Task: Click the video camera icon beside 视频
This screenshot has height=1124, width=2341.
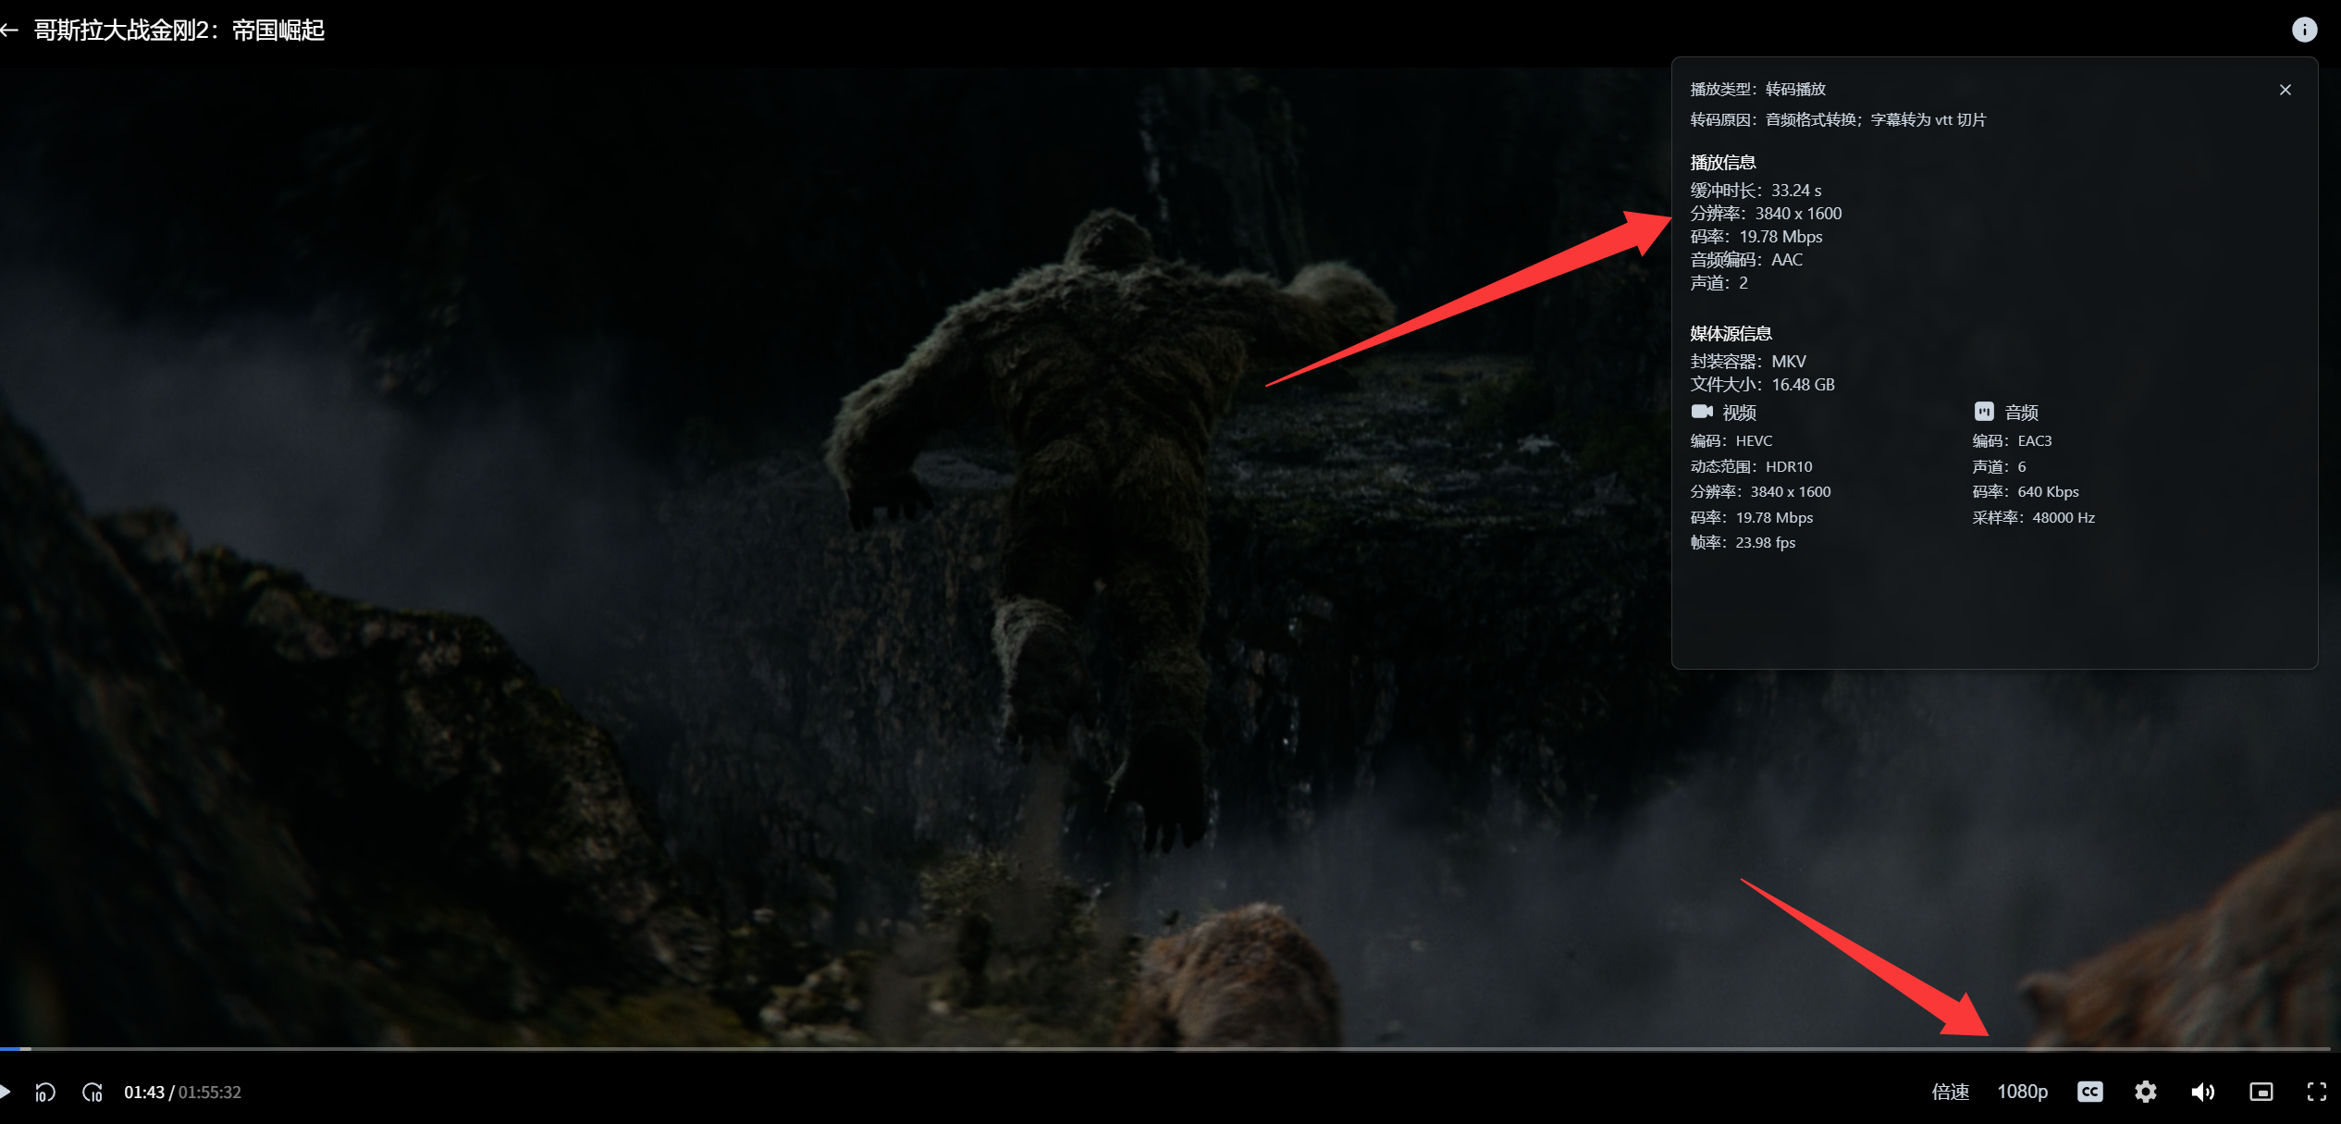Action: (1702, 411)
